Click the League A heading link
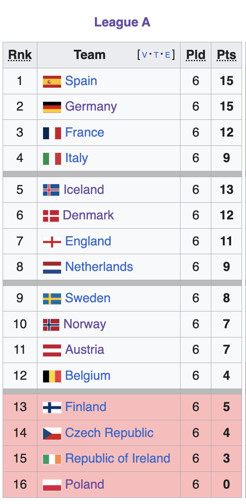Viewport: 246px width, 504px height. [123, 22]
